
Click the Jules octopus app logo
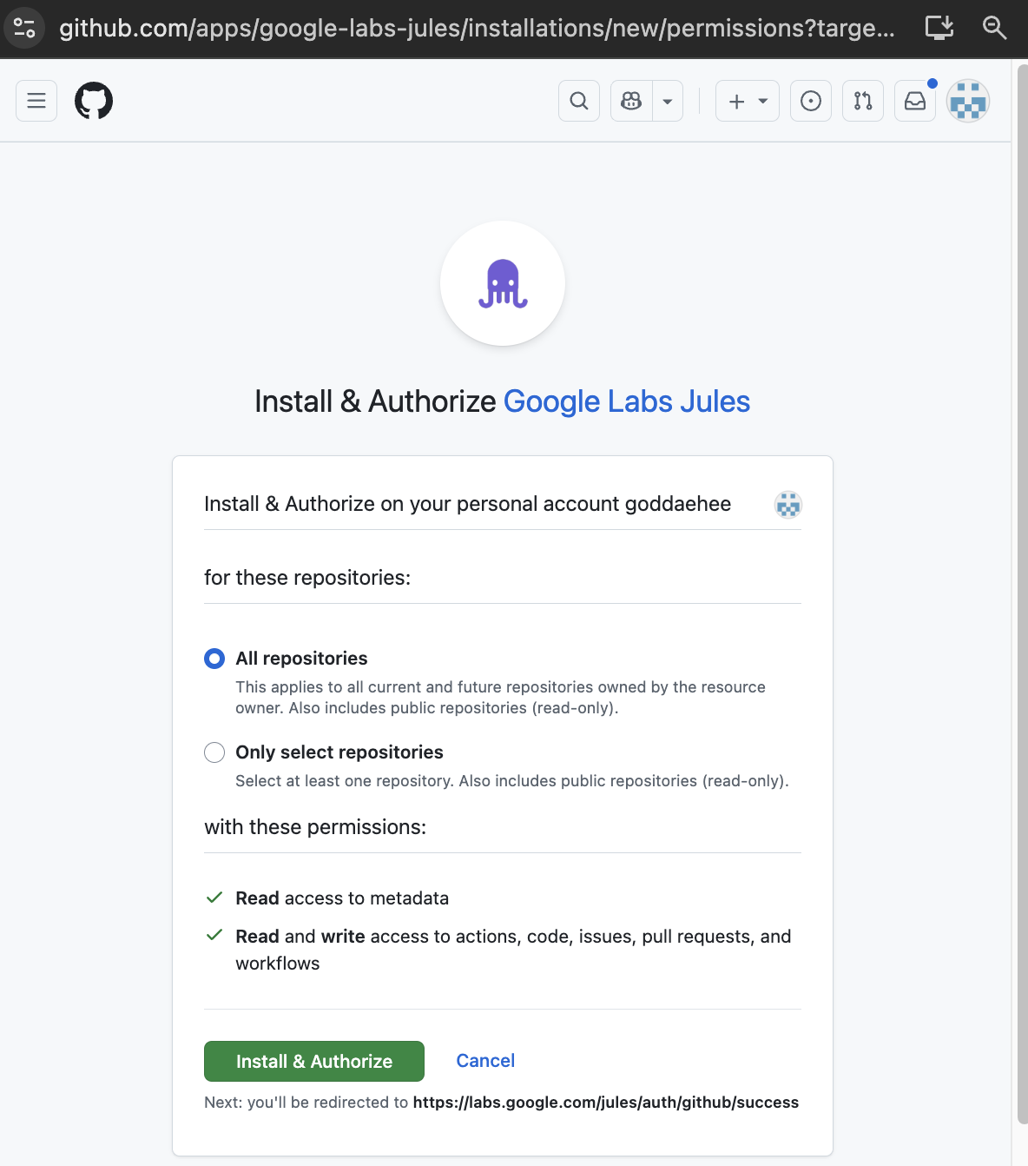[x=503, y=283]
